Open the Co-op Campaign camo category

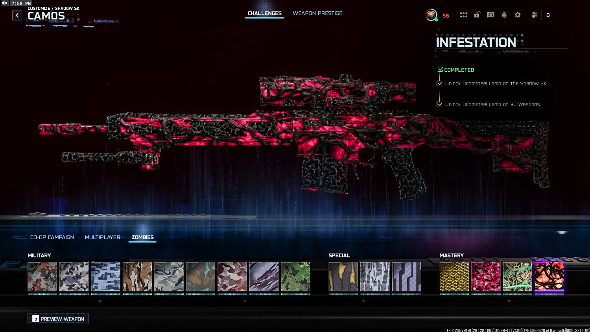tap(52, 237)
